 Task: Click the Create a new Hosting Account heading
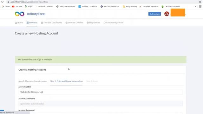coord(36,33)
